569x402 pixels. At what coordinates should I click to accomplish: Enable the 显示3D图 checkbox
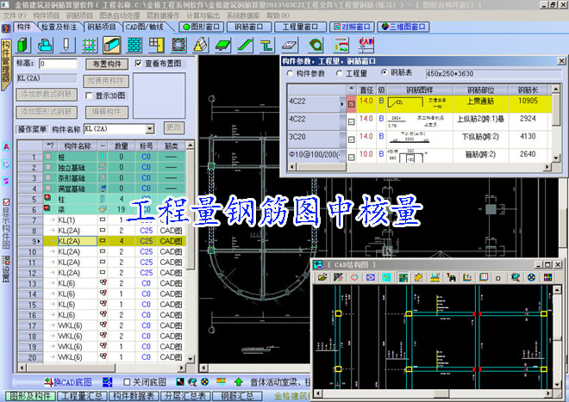[88, 96]
